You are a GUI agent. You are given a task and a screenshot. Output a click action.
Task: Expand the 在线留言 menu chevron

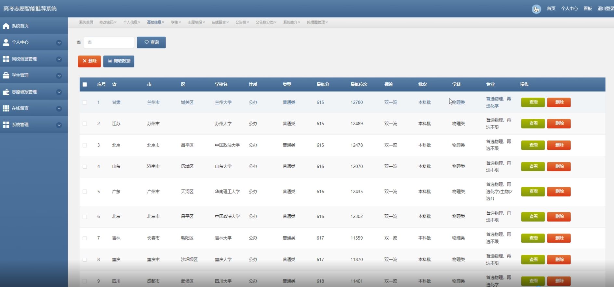click(x=59, y=108)
